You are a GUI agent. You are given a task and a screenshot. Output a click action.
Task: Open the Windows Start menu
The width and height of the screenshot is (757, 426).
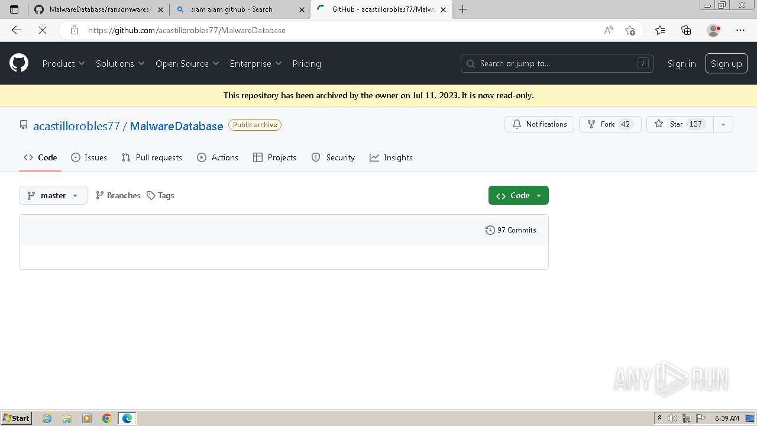(x=16, y=418)
